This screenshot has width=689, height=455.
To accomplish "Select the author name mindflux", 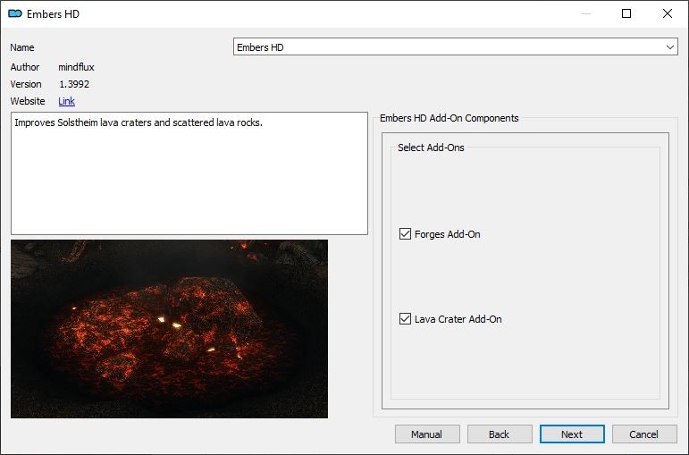I will [x=77, y=67].
